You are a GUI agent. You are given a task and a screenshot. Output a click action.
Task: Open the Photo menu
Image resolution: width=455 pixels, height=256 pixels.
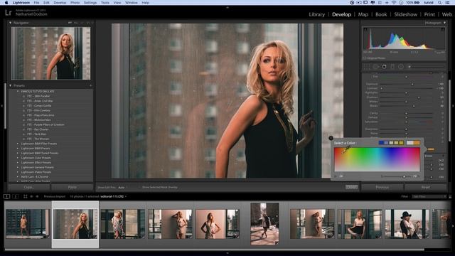pos(75,3)
